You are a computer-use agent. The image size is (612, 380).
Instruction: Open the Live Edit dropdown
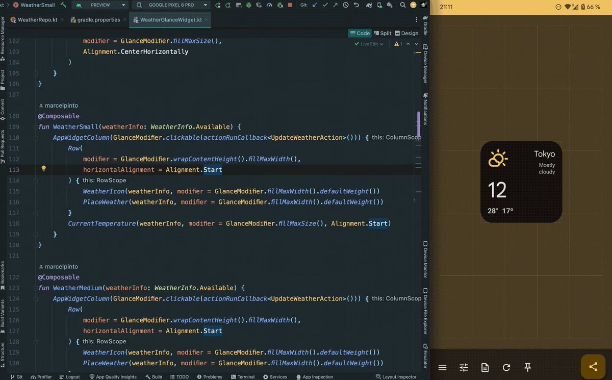coord(369,44)
